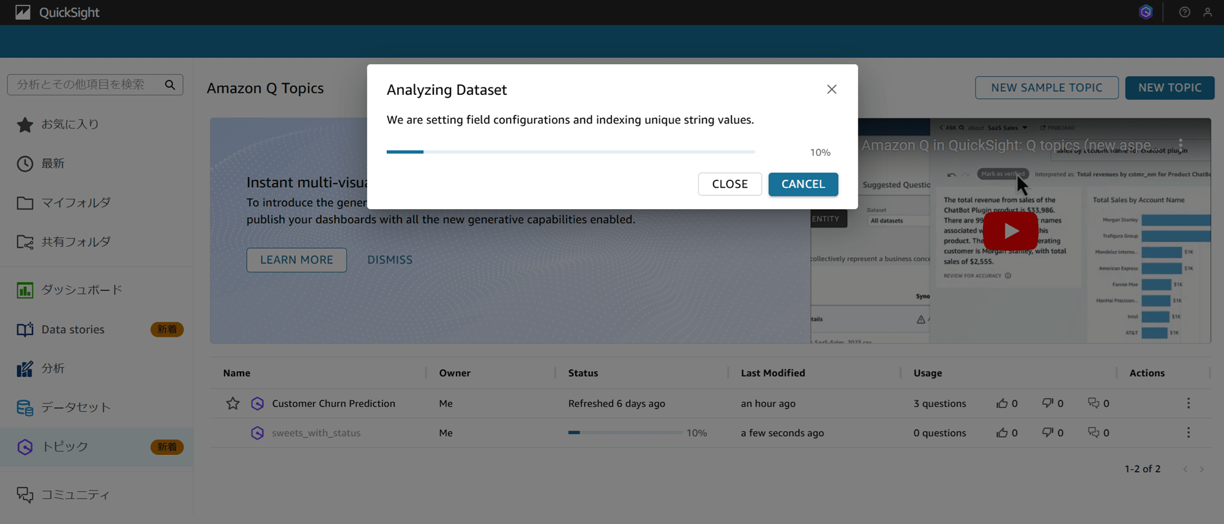The image size is (1224, 524).
Task: Sort by the Status column header
Action: (x=583, y=373)
